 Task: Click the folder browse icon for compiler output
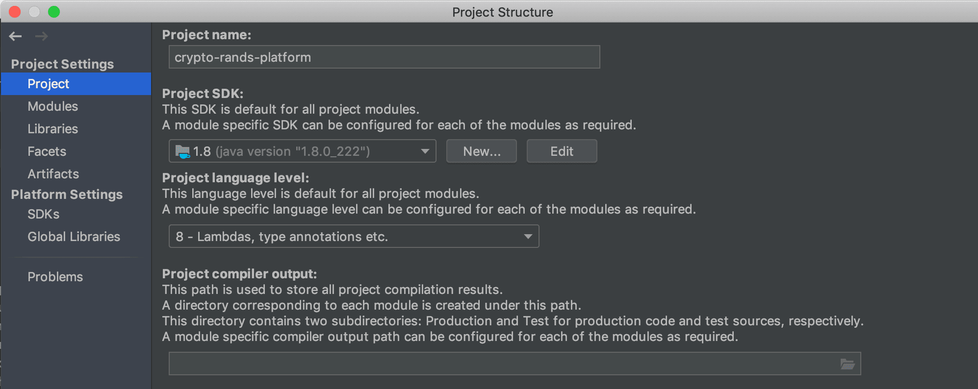point(847,364)
